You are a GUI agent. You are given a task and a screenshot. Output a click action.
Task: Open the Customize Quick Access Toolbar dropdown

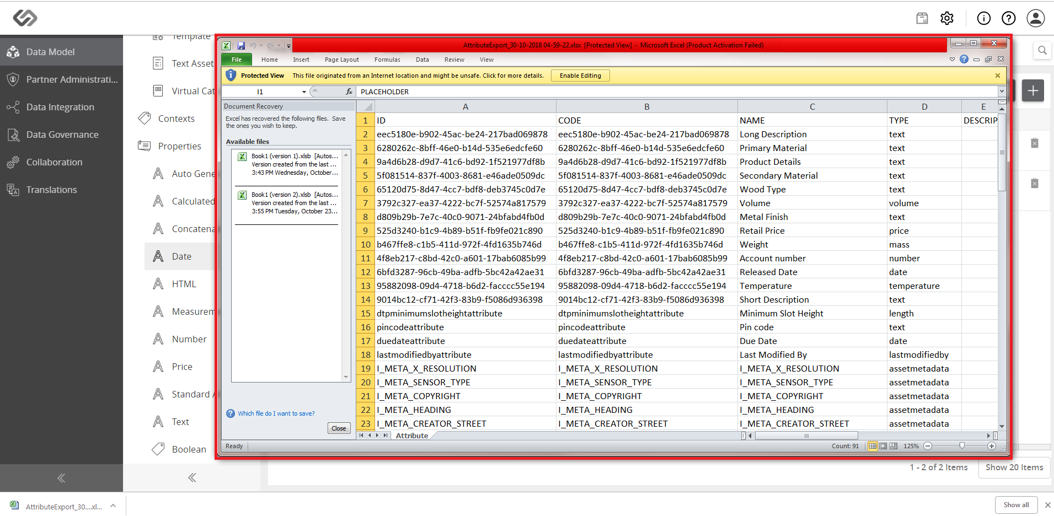tap(288, 46)
